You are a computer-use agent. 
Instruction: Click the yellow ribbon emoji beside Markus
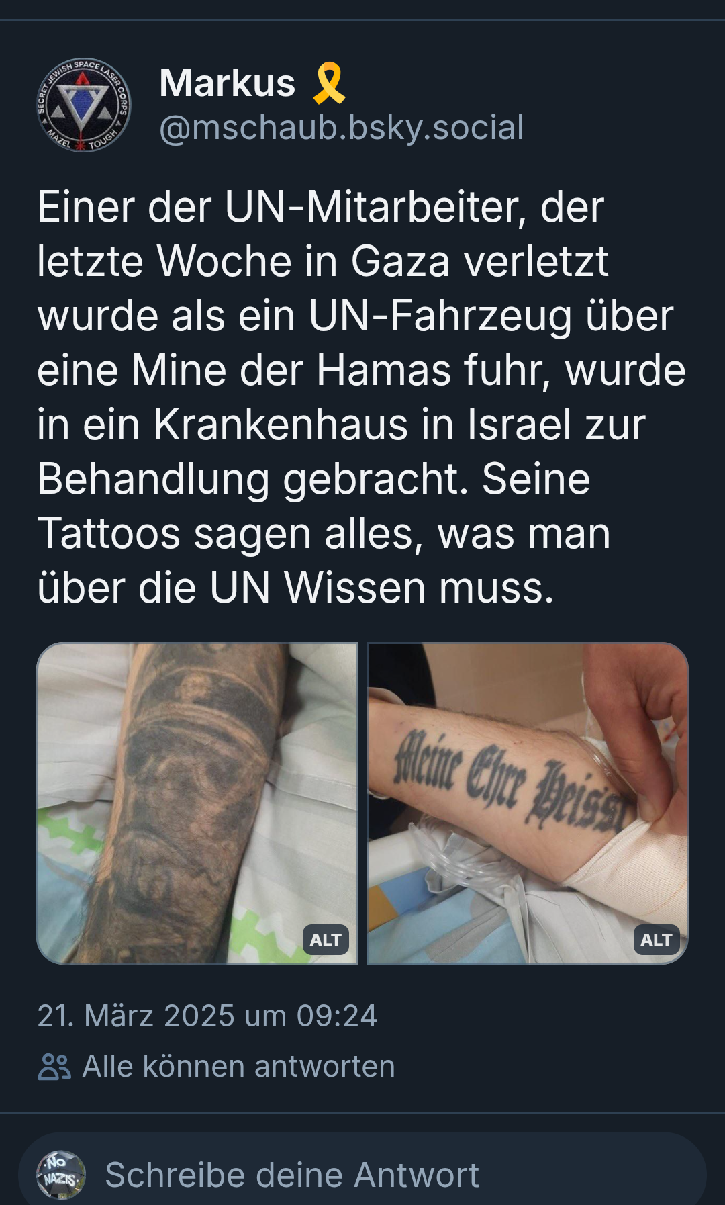tap(329, 83)
